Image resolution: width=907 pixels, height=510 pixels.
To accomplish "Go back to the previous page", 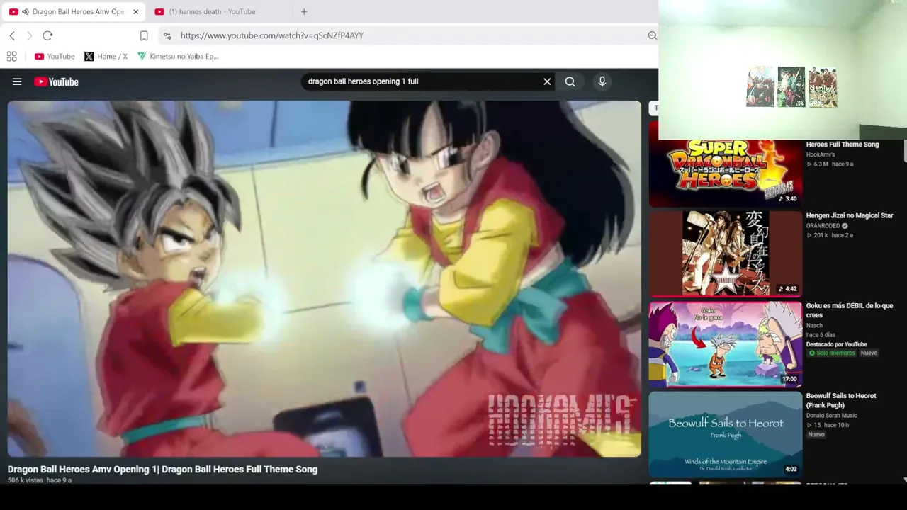I will pos(12,35).
